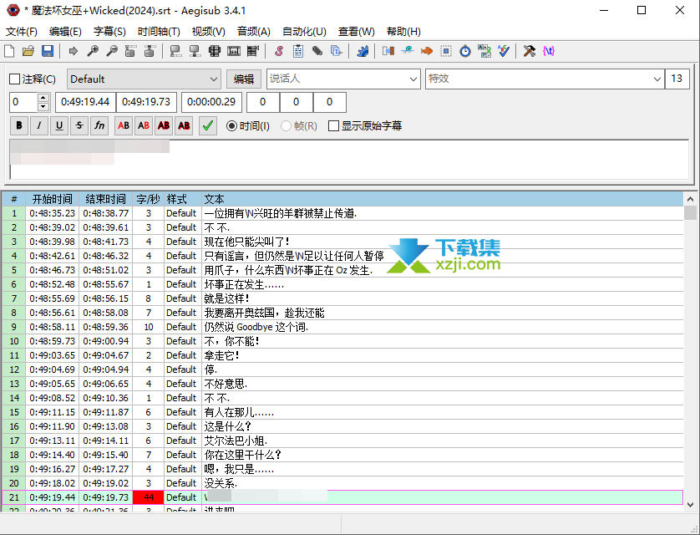
Task: Snap to scene film icon
Action: click(x=234, y=51)
